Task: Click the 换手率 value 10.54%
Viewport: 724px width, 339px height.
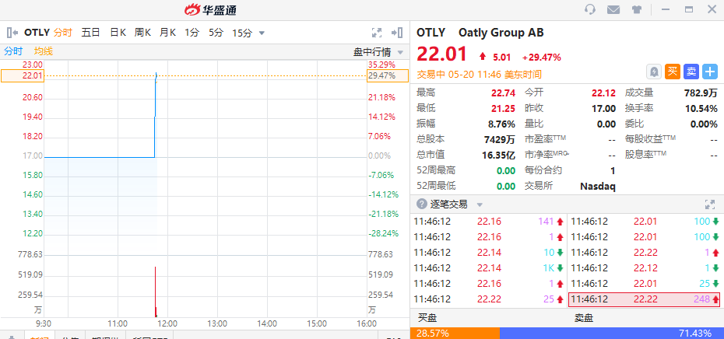Action: 701,108
